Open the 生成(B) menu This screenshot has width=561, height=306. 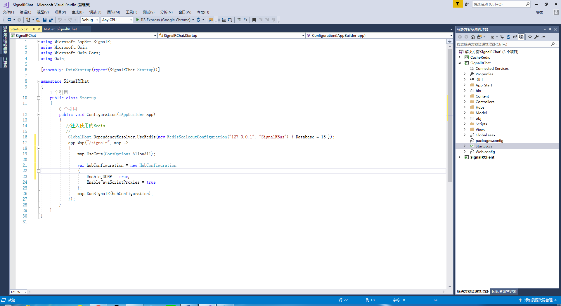77,12
